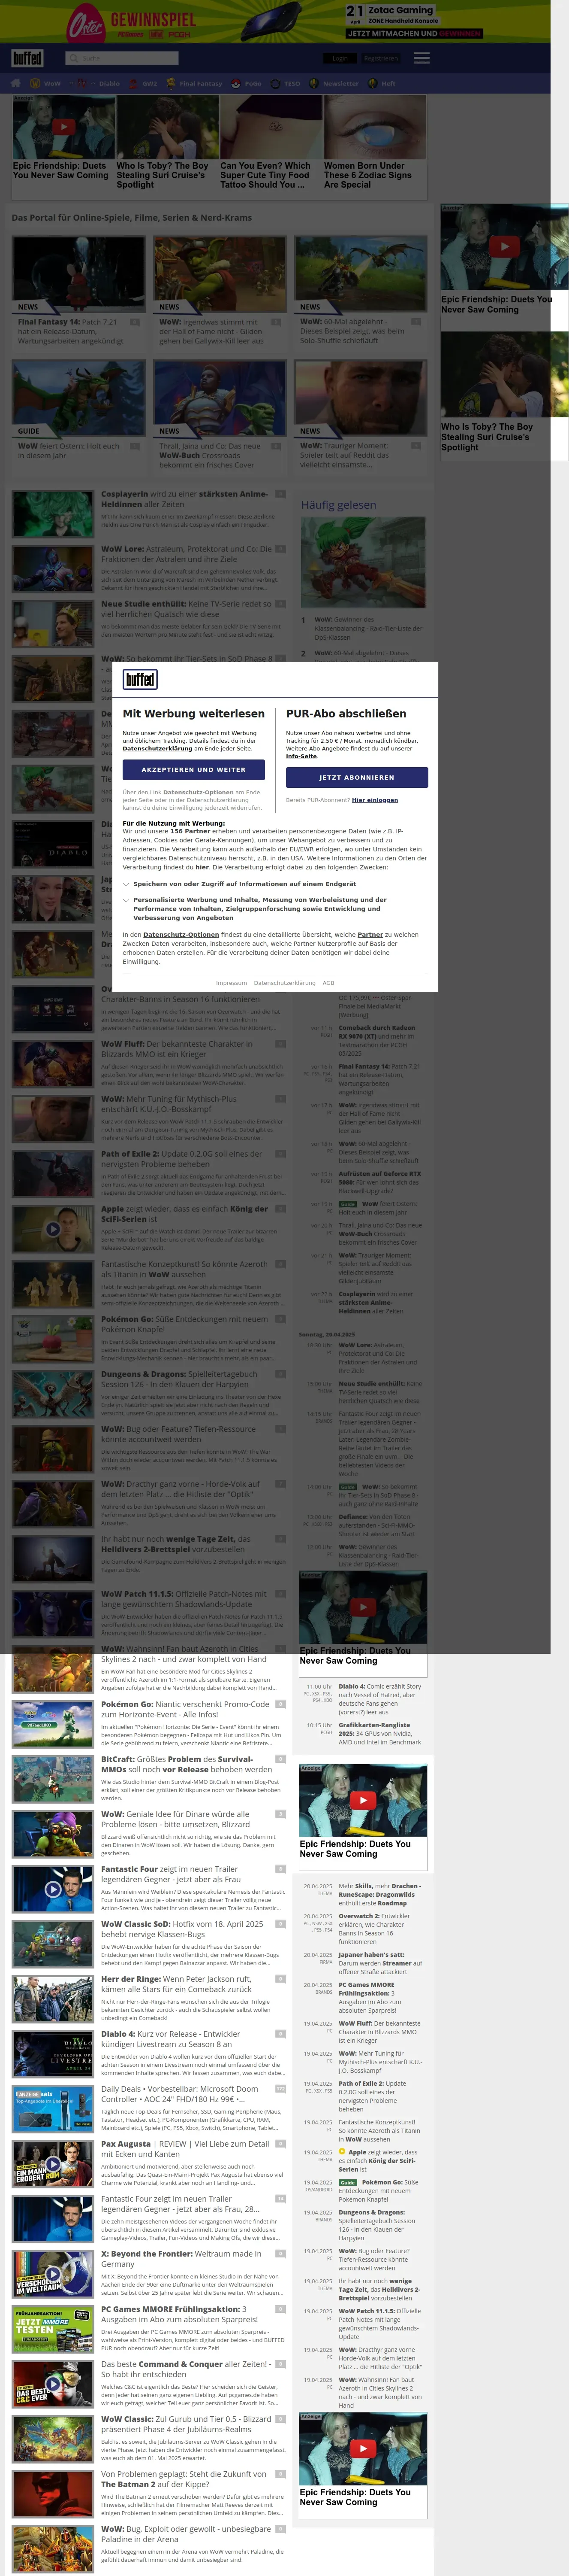
Task: Open 'Thrall, Jaina und Co' WoW-Buch news card
Action: [219, 415]
